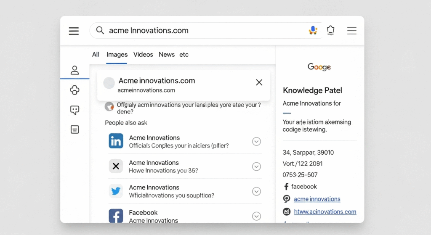Expand the Facebook Acme Innovations result
The image size is (431, 235).
point(256,216)
